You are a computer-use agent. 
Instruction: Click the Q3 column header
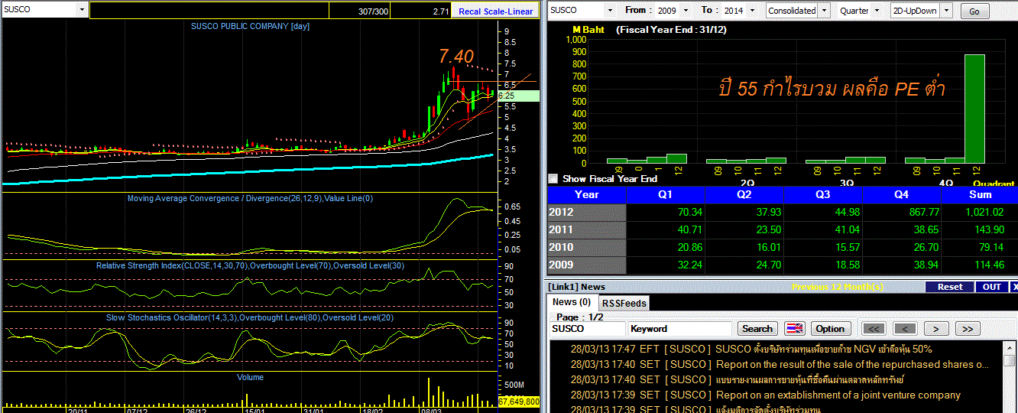point(823,194)
